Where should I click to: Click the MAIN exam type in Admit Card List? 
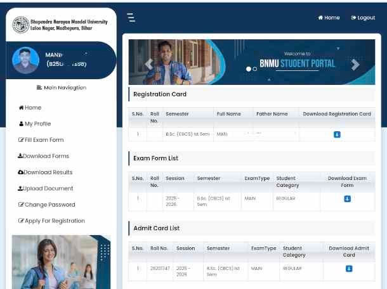point(257,268)
